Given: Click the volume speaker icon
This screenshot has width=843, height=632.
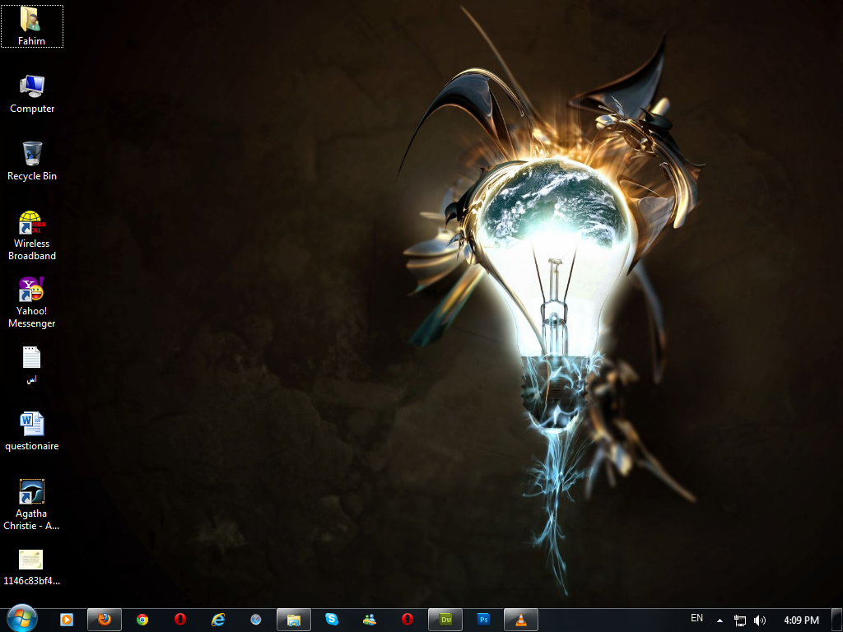Looking at the screenshot, I should click(760, 620).
